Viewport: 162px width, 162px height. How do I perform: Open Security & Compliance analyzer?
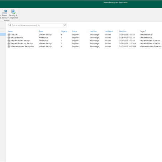(x=13, y=14)
